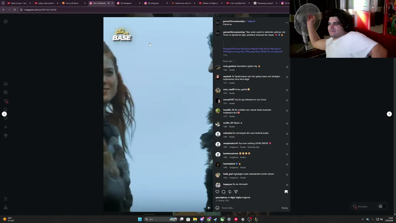The image size is (396, 223).
Task: Click the Paylaş button to post the comment
Action: 285,208
